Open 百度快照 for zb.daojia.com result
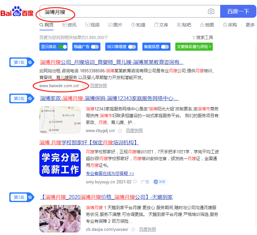257x235 pixels. (x=148, y=230)
